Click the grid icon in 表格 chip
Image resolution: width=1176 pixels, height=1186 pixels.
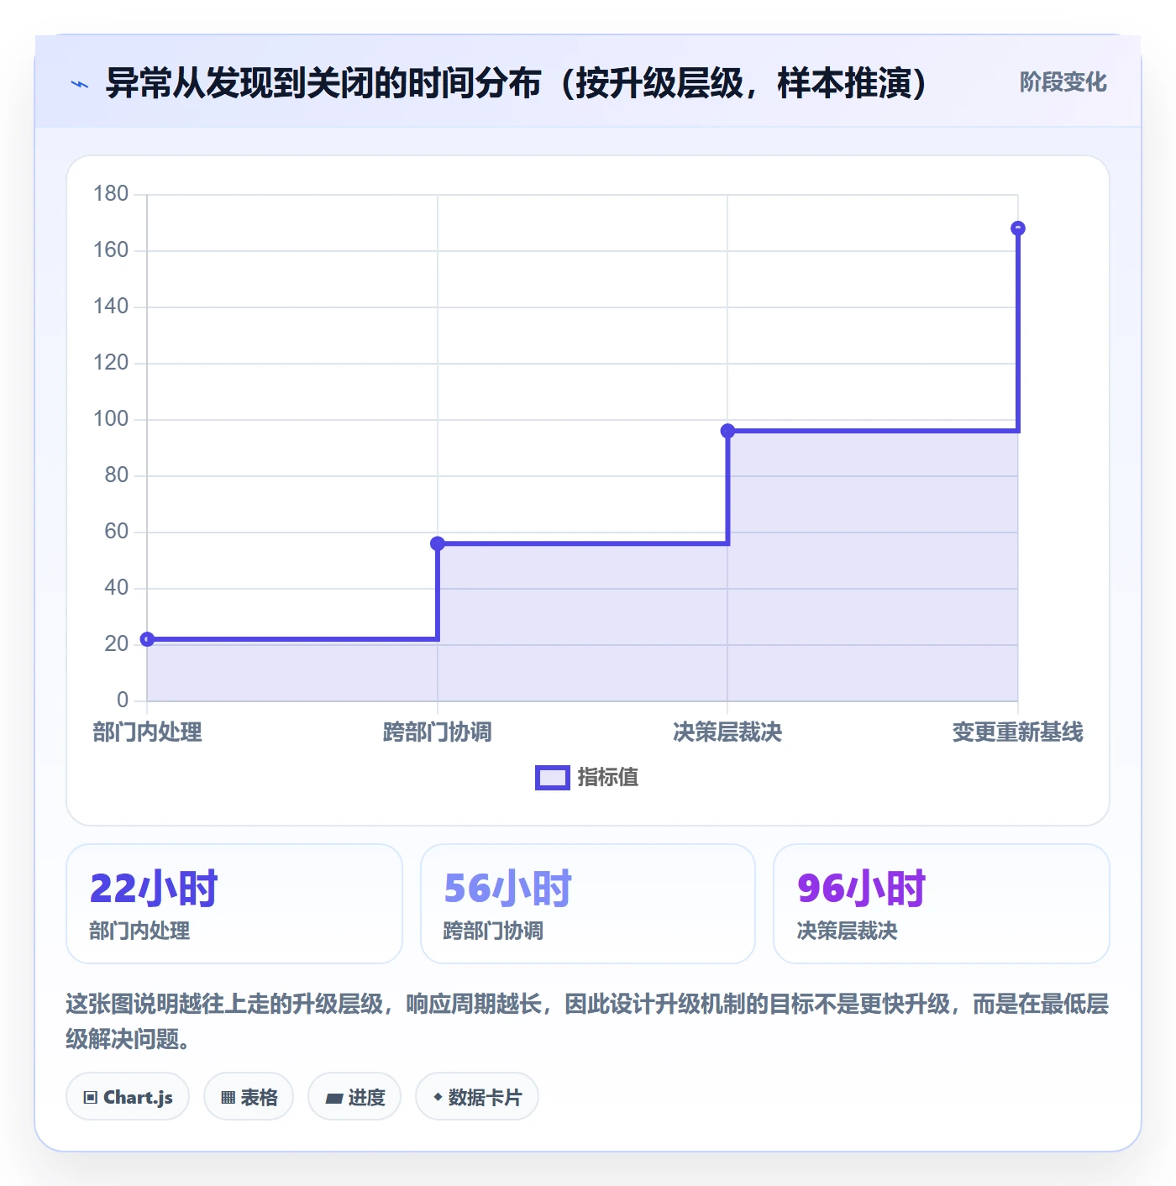pos(228,1097)
